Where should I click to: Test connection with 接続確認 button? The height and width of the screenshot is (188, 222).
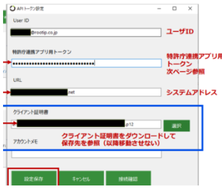point(128,178)
